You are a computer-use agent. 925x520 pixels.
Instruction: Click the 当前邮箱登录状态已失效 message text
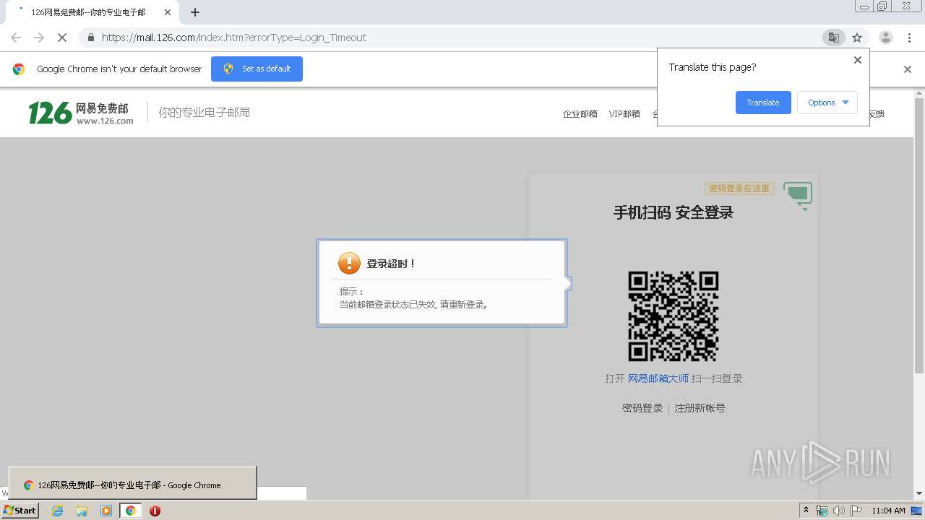(416, 305)
